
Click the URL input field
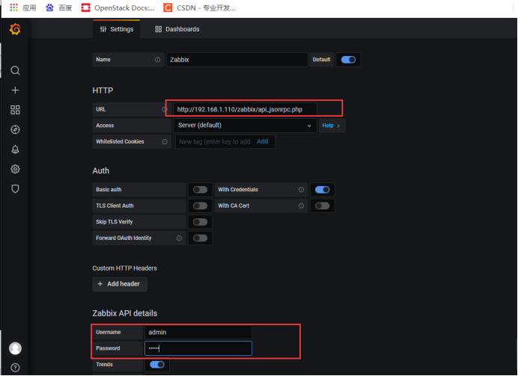(245, 109)
